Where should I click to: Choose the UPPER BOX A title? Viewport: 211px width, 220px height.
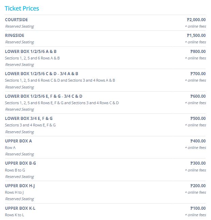[x=18, y=141]
